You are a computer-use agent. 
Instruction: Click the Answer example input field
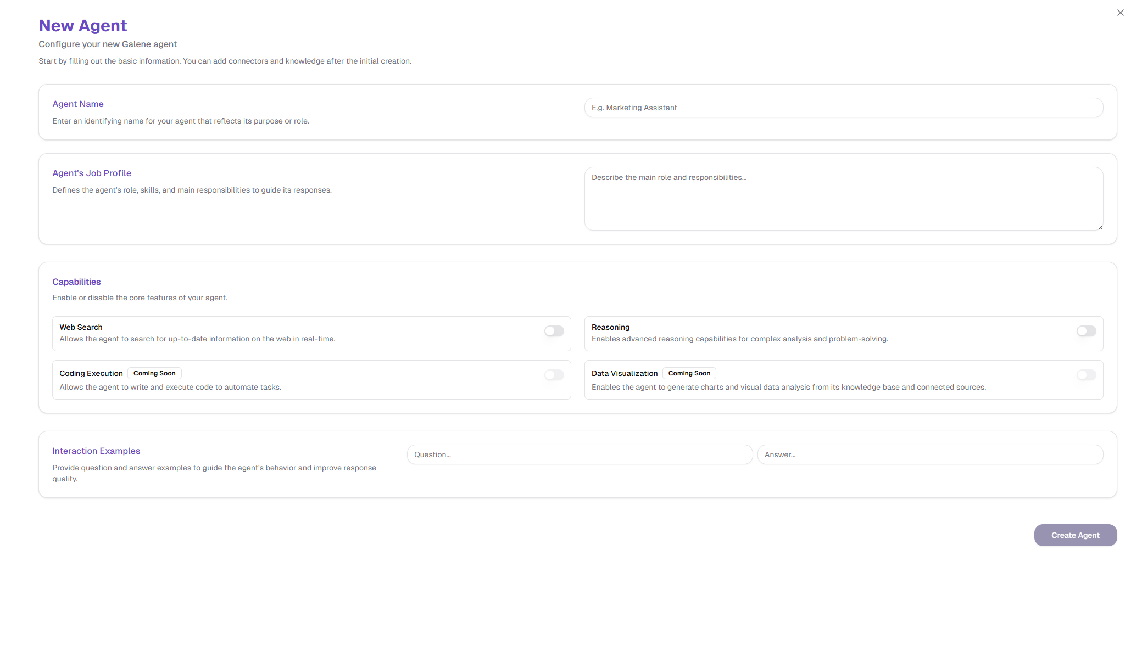(x=929, y=454)
